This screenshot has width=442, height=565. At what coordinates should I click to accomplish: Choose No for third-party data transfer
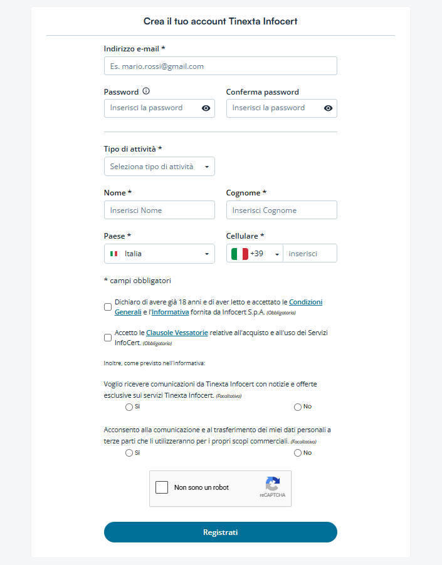click(x=298, y=453)
